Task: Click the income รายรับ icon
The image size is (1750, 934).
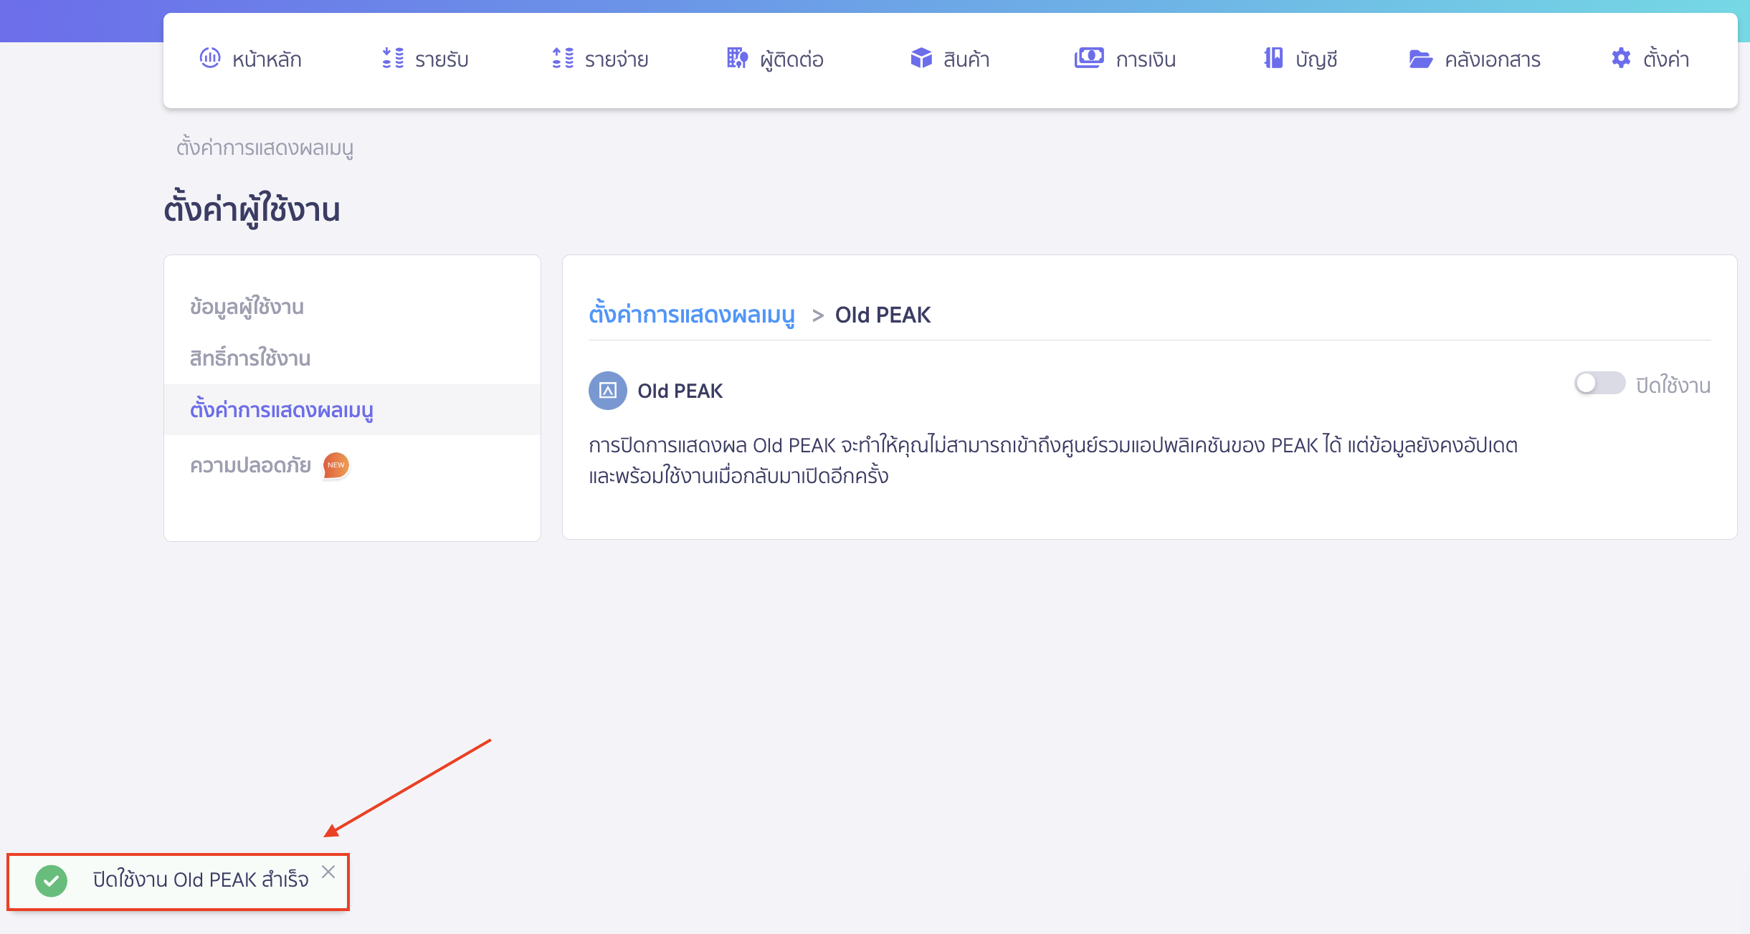Action: (x=393, y=58)
